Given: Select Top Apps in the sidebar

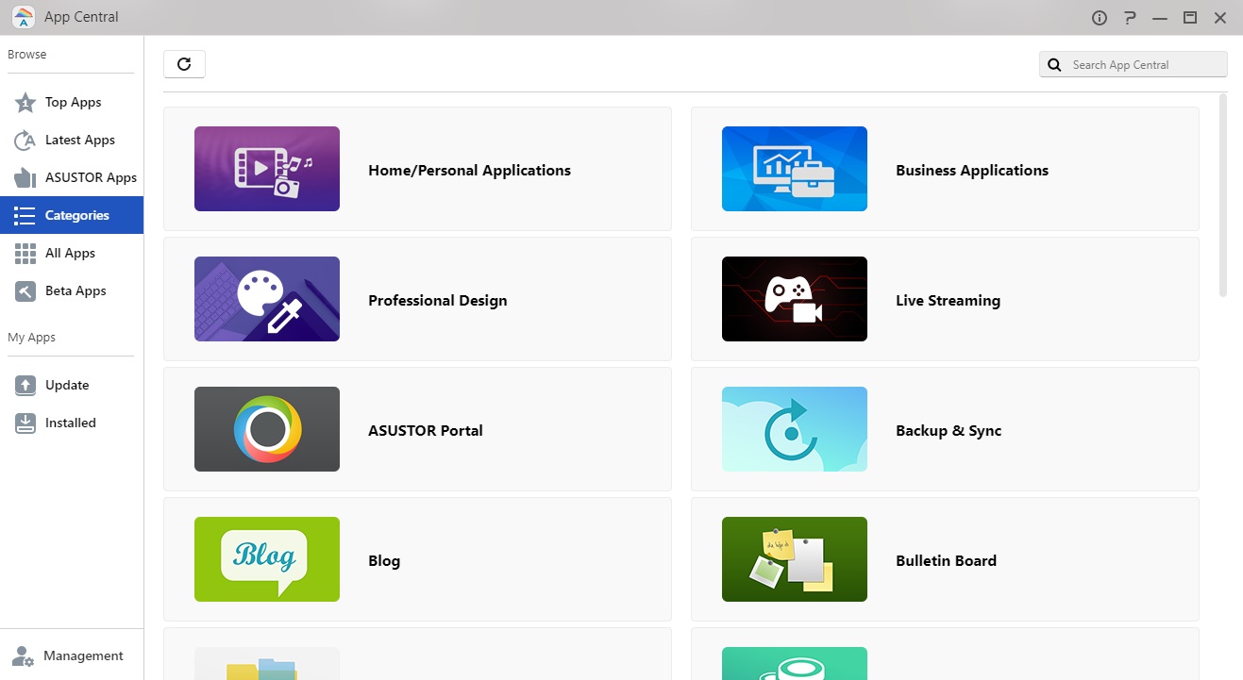Looking at the screenshot, I should click(72, 103).
